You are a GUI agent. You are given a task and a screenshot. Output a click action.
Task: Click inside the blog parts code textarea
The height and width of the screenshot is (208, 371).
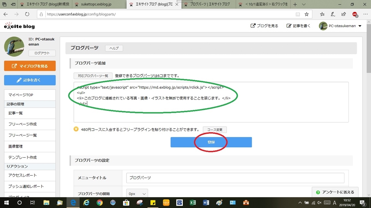[x=211, y=102]
